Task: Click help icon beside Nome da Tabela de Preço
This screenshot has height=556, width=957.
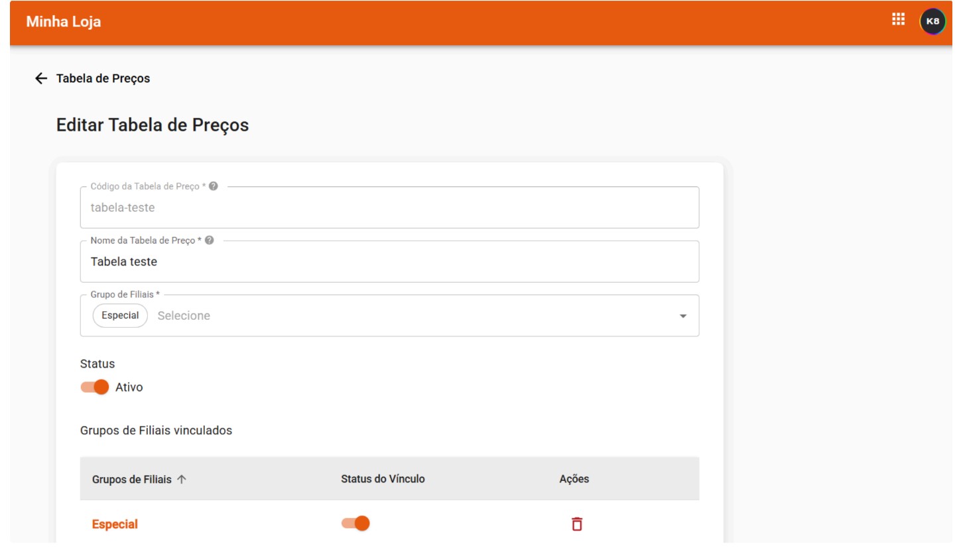Action: [x=210, y=240]
